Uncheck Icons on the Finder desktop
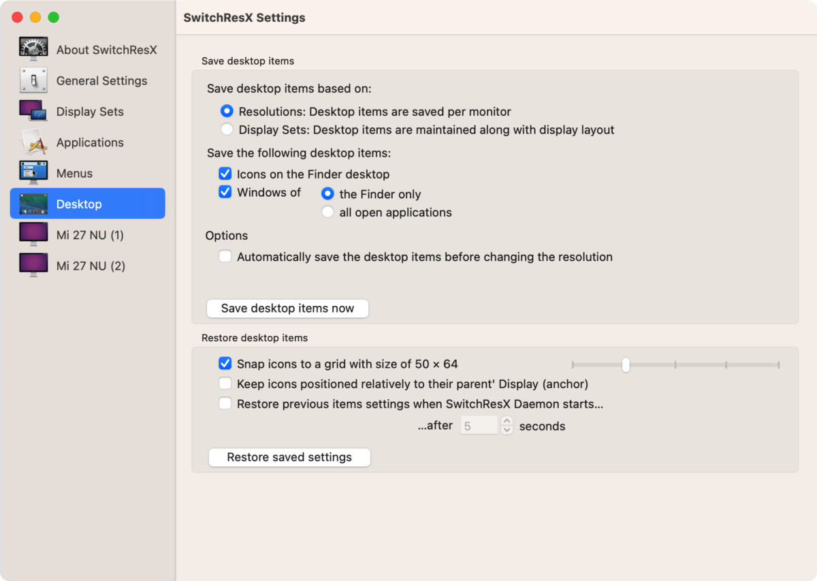Viewport: 817px width, 581px height. click(225, 174)
